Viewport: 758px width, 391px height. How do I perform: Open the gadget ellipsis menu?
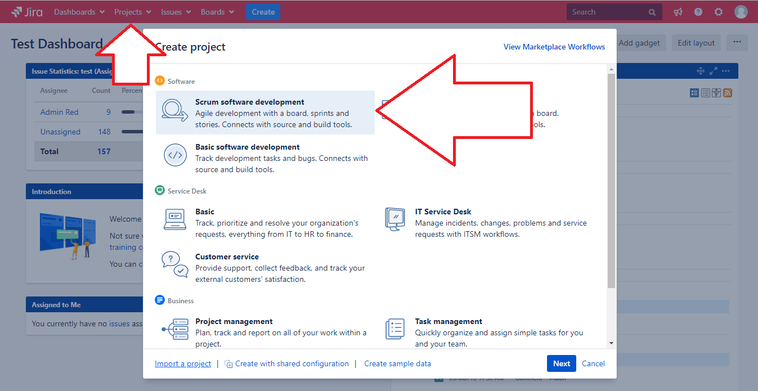(726, 70)
